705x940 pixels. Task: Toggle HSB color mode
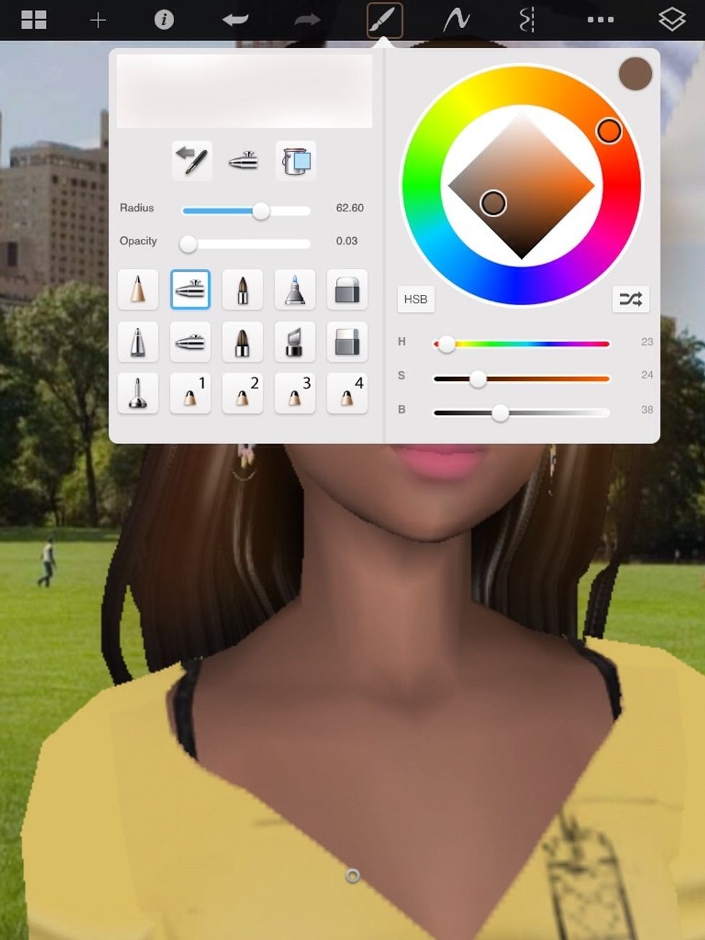[x=416, y=299]
